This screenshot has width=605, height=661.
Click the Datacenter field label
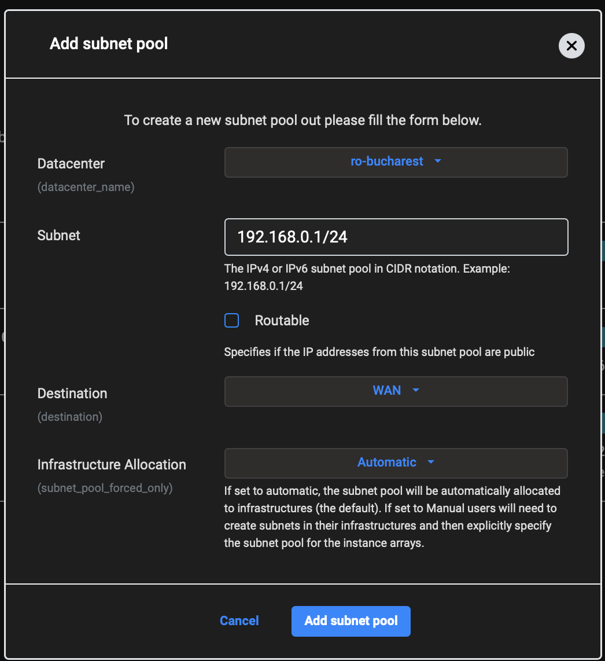click(71, 164)
